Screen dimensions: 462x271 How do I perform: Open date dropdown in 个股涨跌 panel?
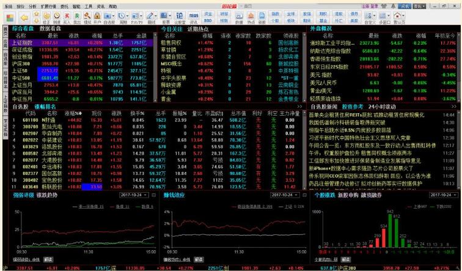click(x=444, y=195)
